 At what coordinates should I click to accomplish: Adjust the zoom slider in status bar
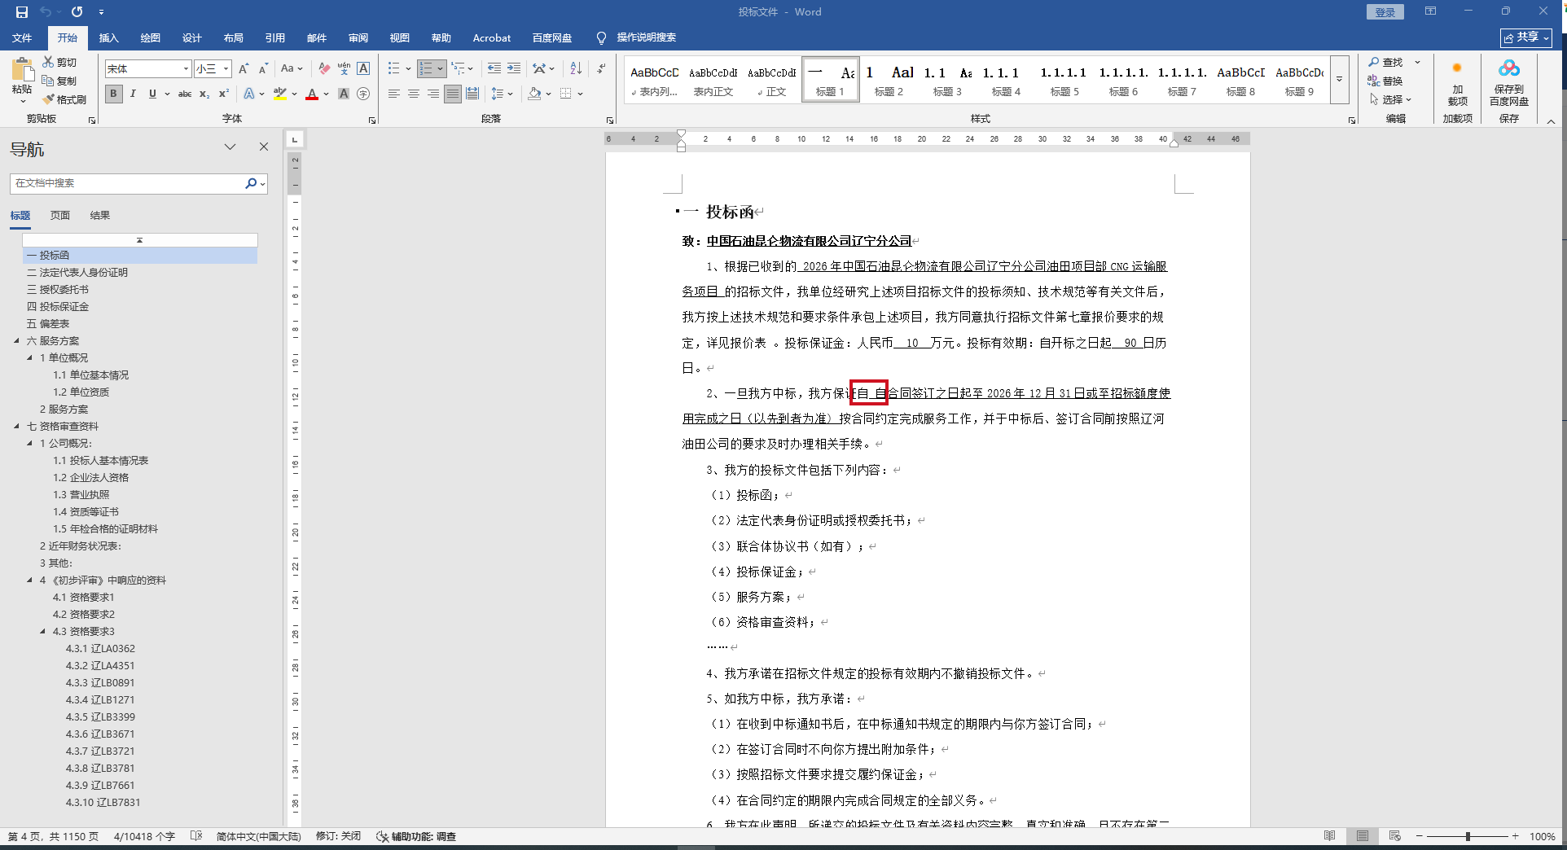[x=1467, y=836]
